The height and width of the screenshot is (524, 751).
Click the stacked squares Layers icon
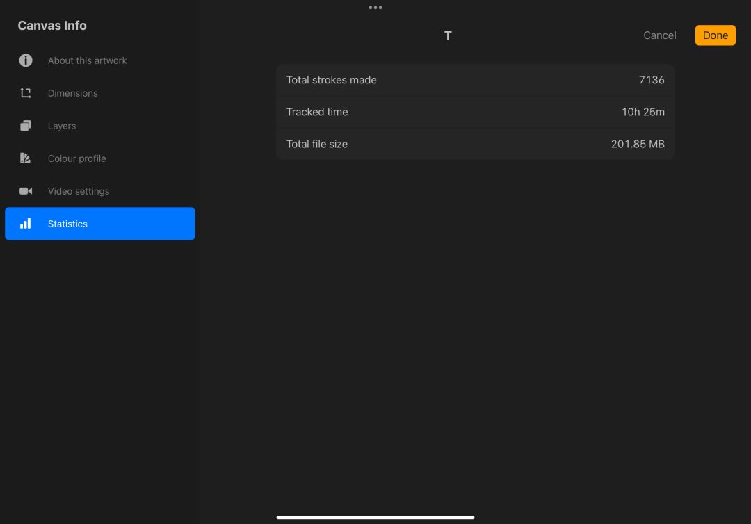click(26, 125)
